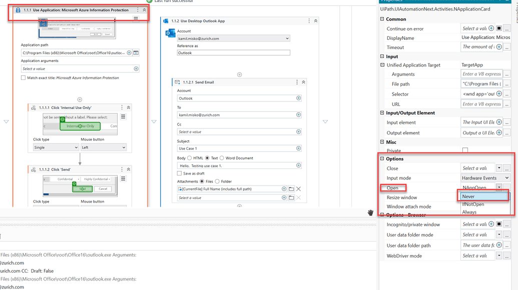The width and height of the screenshot is (518, 290).
Task: Collapse the Use Application activity card
Action: [144, 10]
